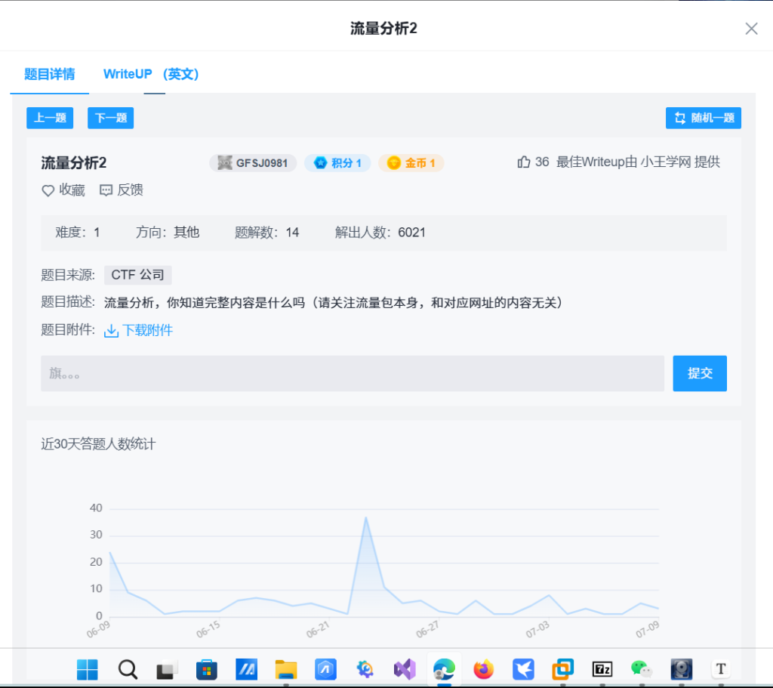The height and width of the screenshot is (688, 773).
Task: Click the 反馈 feedback icon
Action: [x=106, y=190]
